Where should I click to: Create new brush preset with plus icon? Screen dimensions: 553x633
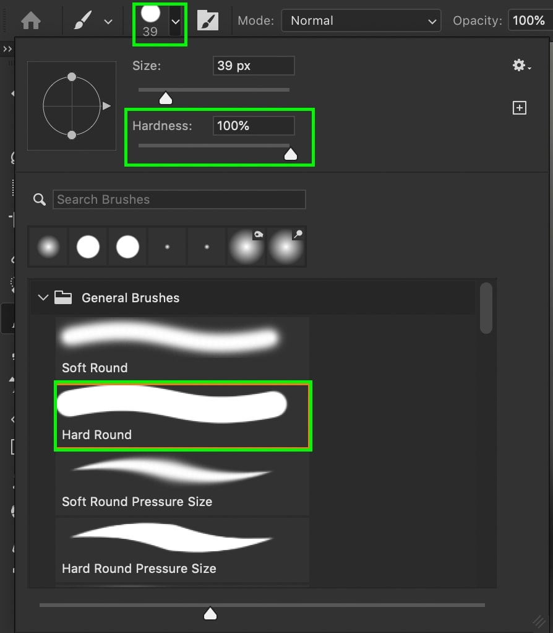(519, 108)
